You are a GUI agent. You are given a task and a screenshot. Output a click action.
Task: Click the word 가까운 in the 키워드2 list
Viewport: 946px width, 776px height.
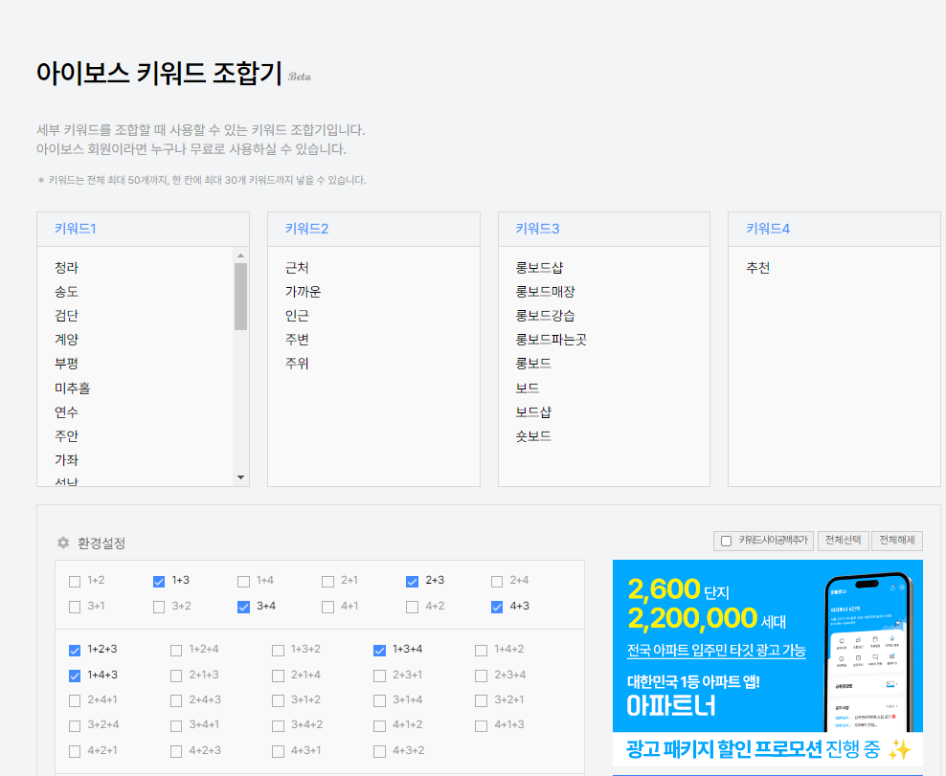[303, 292]
